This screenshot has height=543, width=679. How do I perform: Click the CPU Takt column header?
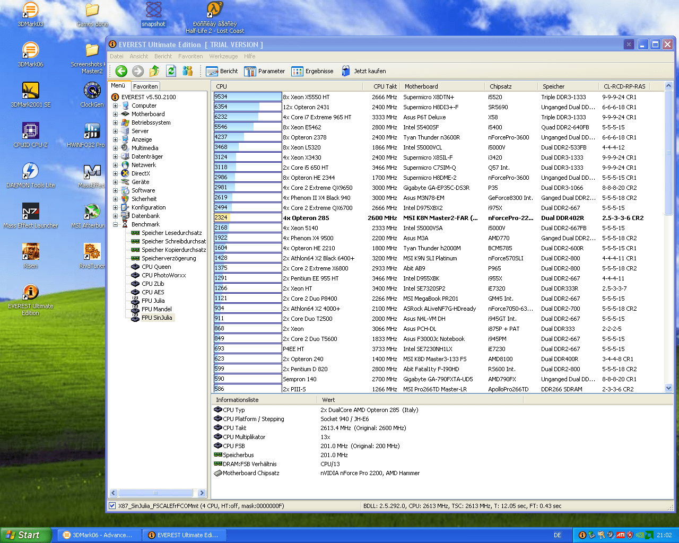385,86
